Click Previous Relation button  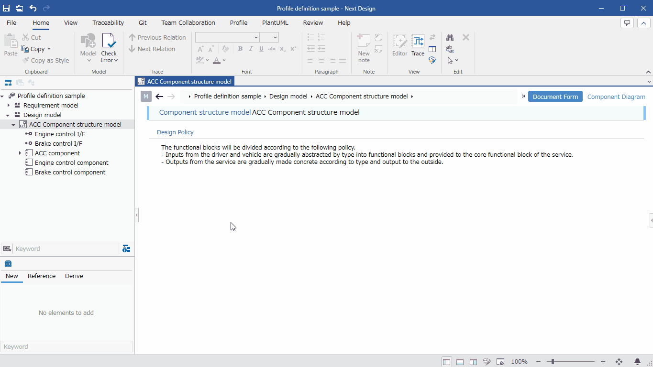tap(157, 37)
